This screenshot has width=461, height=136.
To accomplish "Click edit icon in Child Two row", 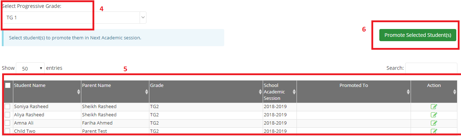I will click(434, 131).
